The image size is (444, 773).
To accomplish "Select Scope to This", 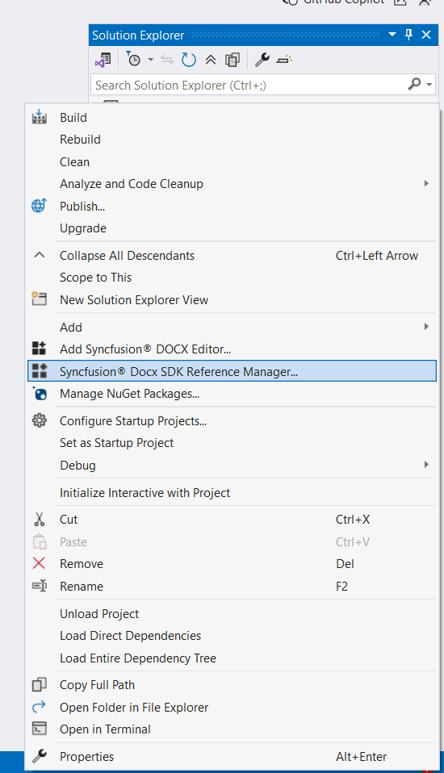I will [96, 278].
